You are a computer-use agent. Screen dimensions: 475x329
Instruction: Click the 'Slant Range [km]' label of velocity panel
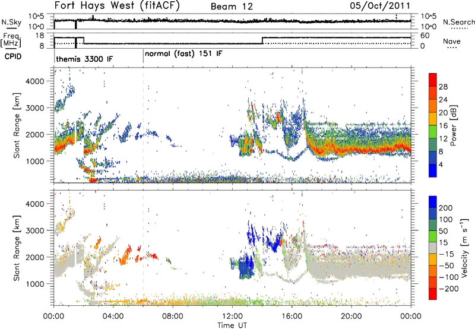click(17, 248)
